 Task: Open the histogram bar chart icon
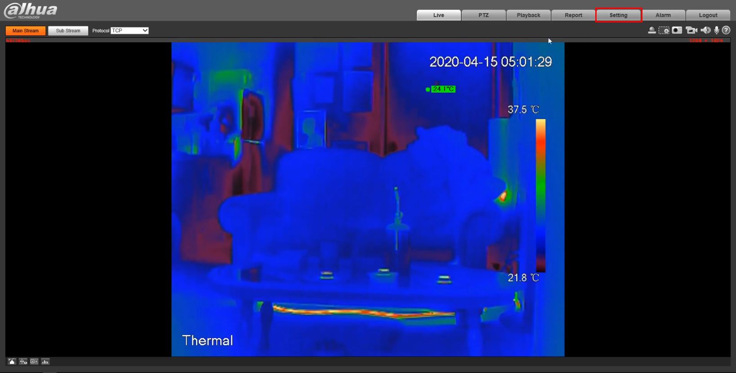click(x=45, y=361)
